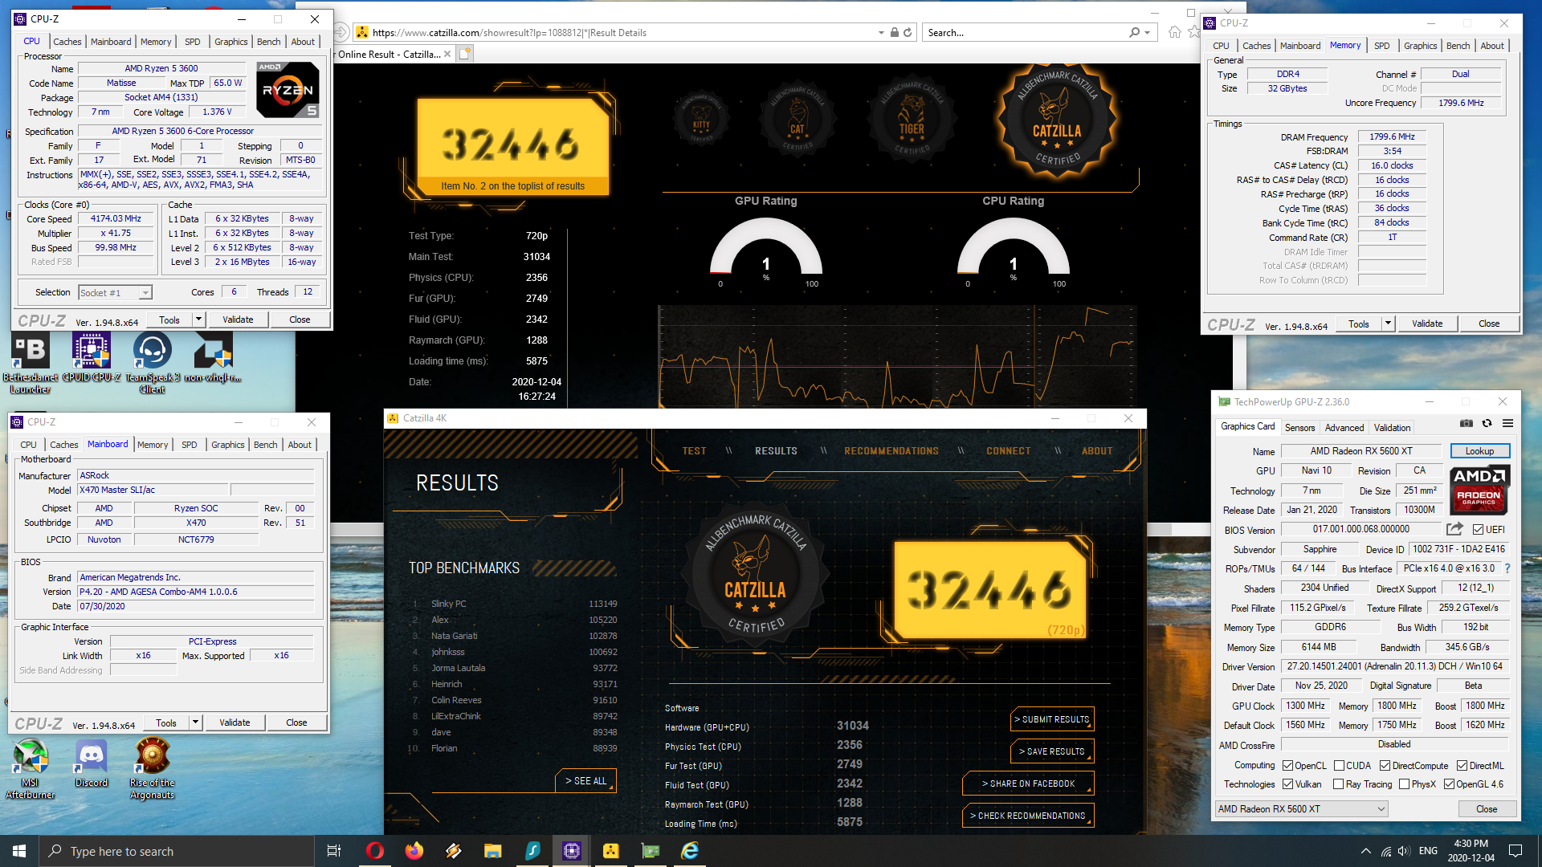Viewport: 1542px width, 867px height.
Task: Open the CPUID CPU-Z desktop shortcut
Action: pyautogui.click(x=92, y=358)
